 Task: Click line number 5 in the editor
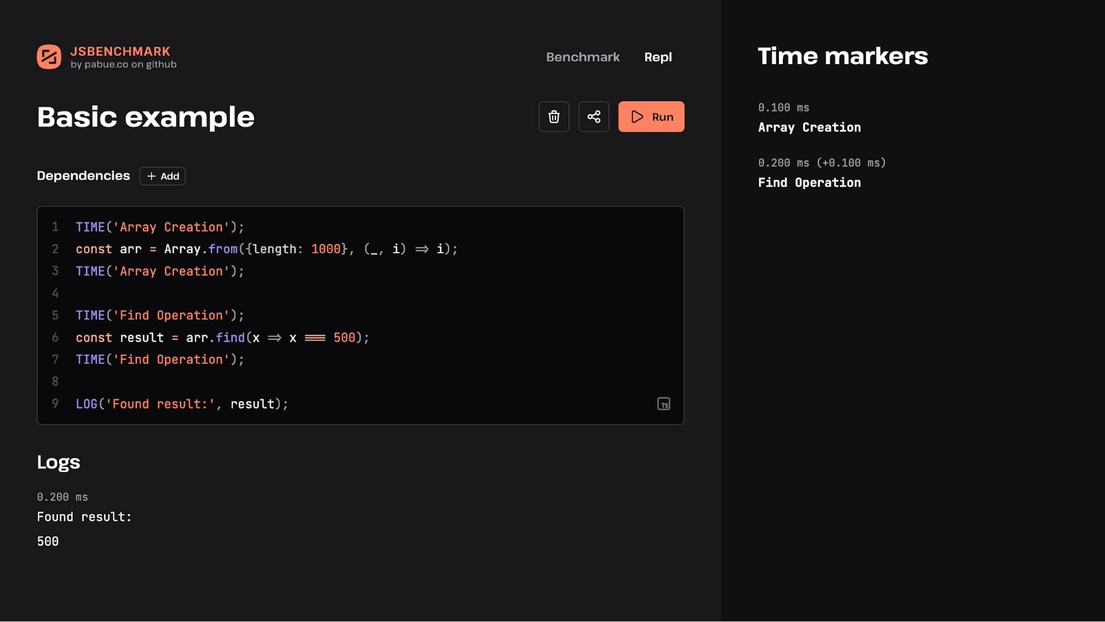coord(55,315)
